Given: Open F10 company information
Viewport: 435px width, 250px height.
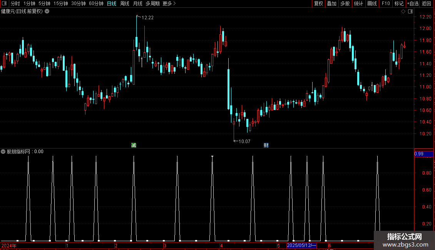Looking at the screenshot, I should (386, 3).
